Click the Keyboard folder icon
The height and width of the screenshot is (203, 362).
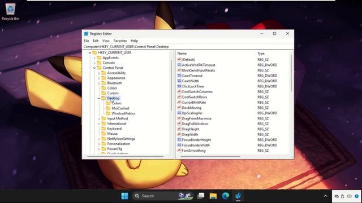[104, 129]
